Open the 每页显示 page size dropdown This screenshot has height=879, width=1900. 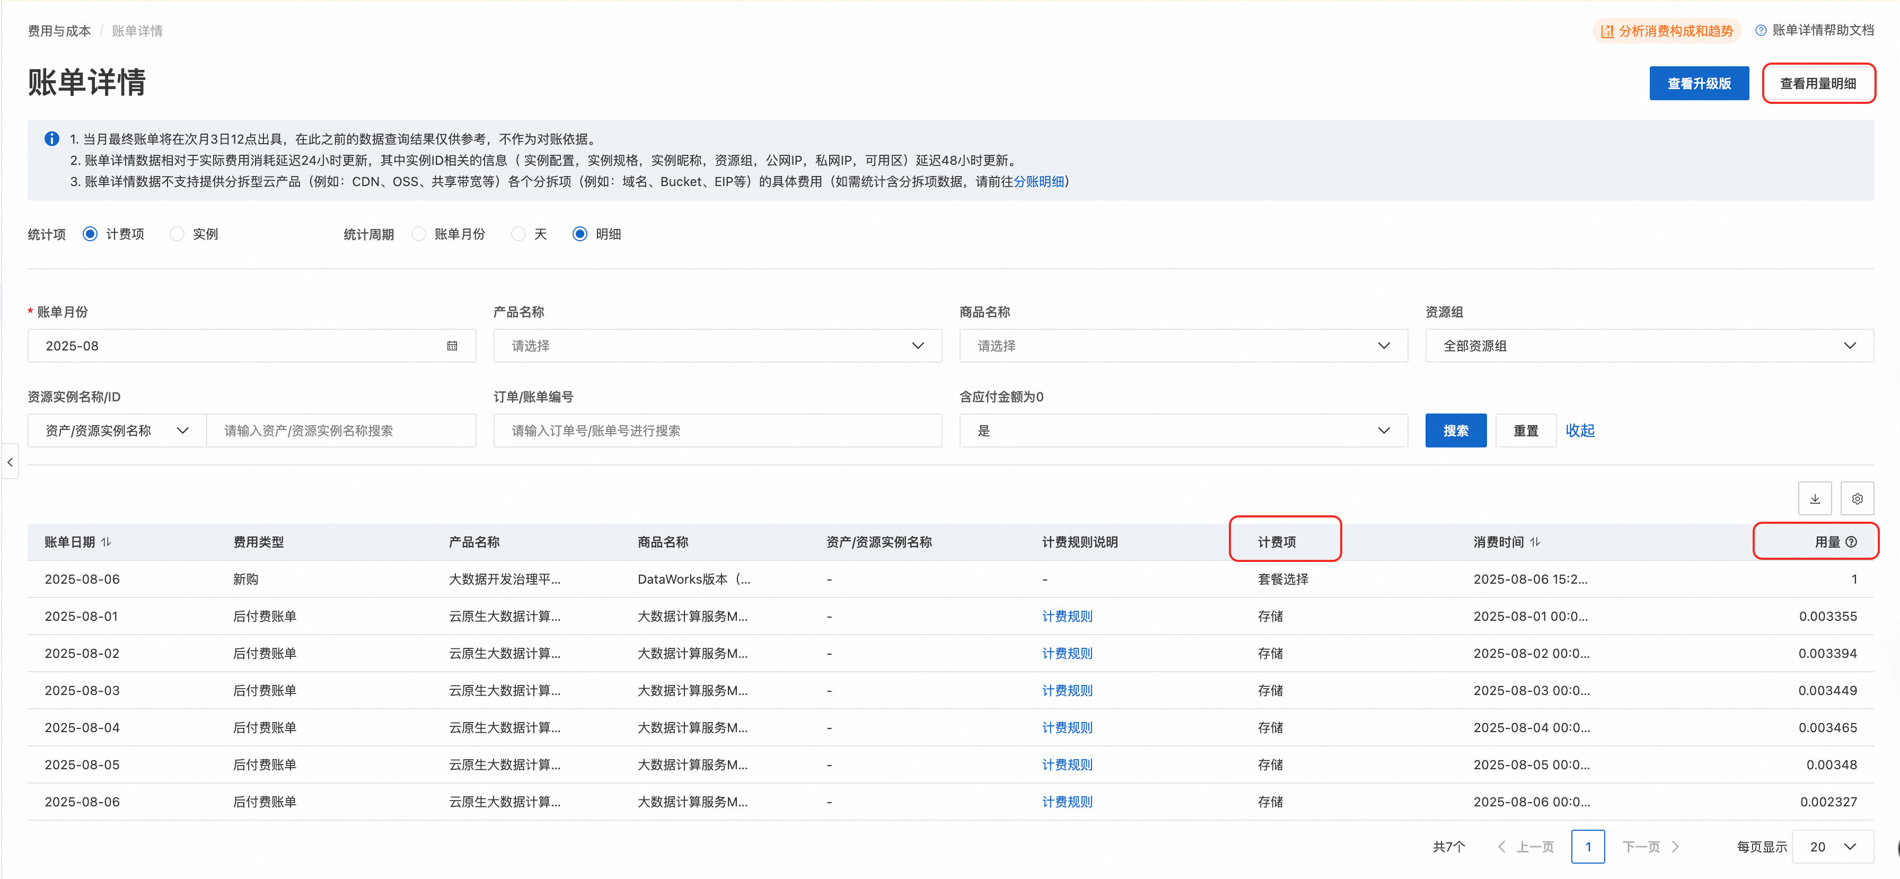pyautogui.click(x=1832, y=847)
